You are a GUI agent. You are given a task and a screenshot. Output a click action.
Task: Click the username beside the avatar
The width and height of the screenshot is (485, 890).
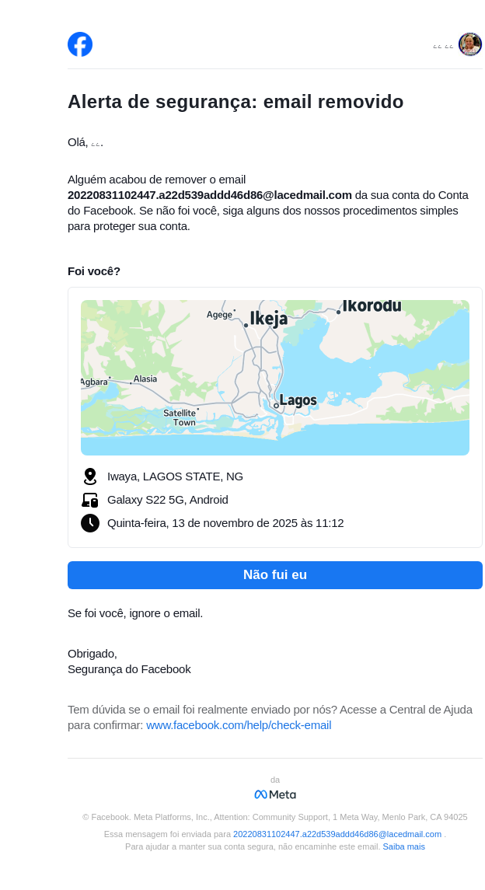click(x=443, y=46)
